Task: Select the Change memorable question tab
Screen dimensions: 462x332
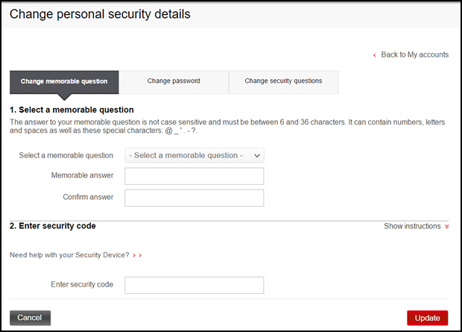Action: click(64, 81)
